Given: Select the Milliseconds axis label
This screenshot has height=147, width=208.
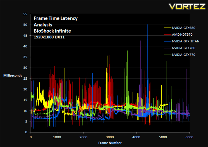Looking at the screenshot, I should (x=13, y=75).
